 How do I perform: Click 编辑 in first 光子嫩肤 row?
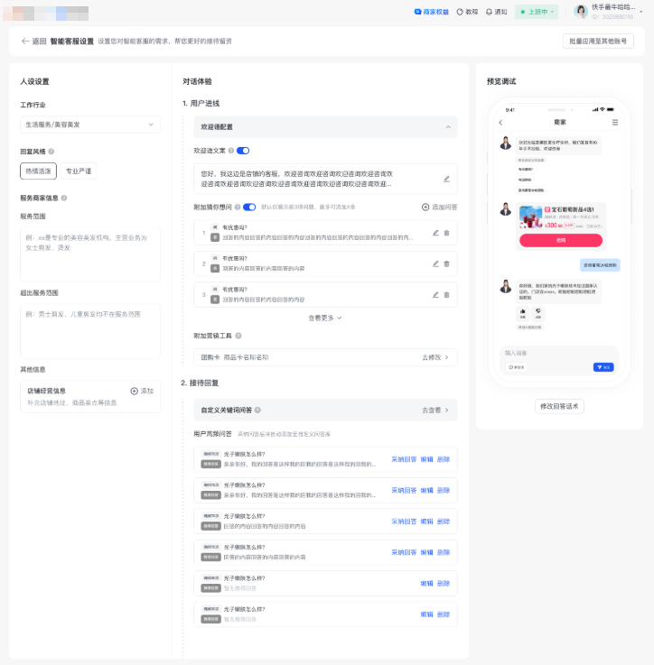426,459
